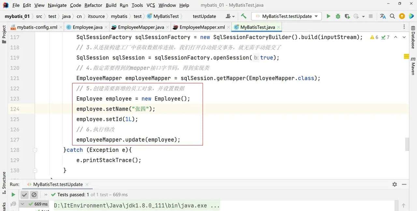Click scroll-up arrow in console output gutter
Screen dimensions: 417x211
click(x=404, y=206)
